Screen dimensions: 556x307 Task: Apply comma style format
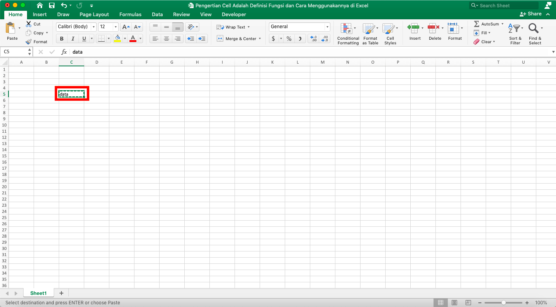(x=300, y=39)
